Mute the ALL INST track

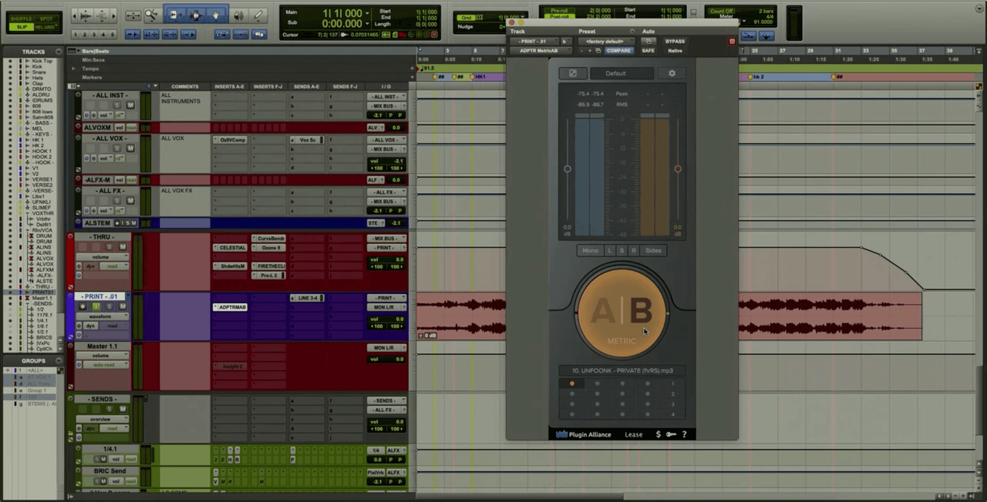point(131,105)
